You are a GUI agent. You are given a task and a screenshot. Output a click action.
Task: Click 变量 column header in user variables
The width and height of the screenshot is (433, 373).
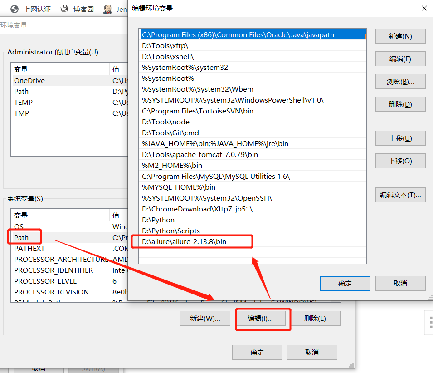tap(60, 69)
